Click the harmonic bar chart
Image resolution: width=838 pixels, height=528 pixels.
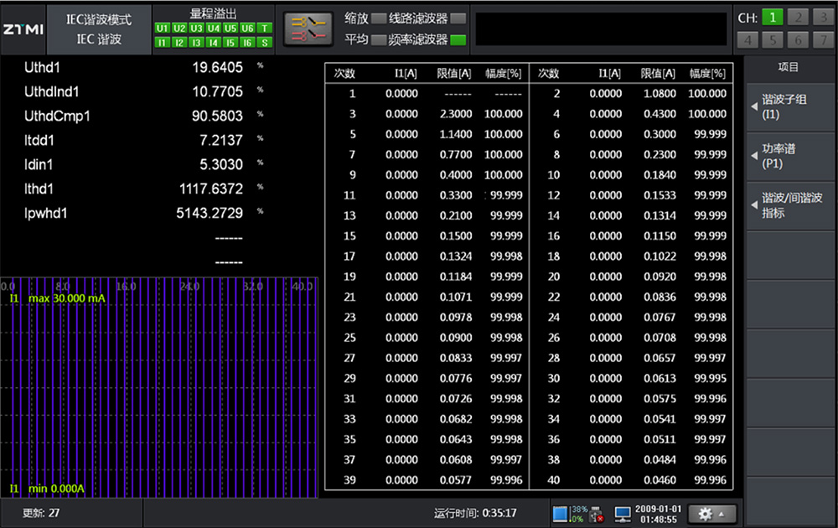(159, 387)
